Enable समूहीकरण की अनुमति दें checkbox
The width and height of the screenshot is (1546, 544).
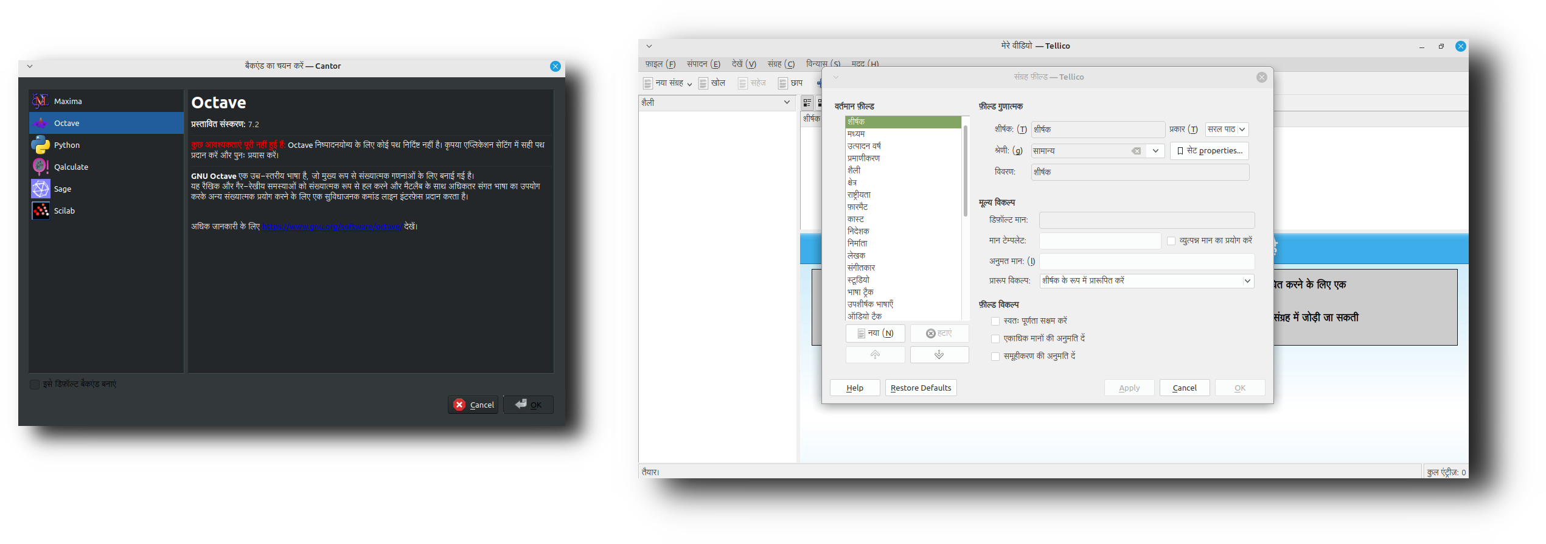(995, 357)
